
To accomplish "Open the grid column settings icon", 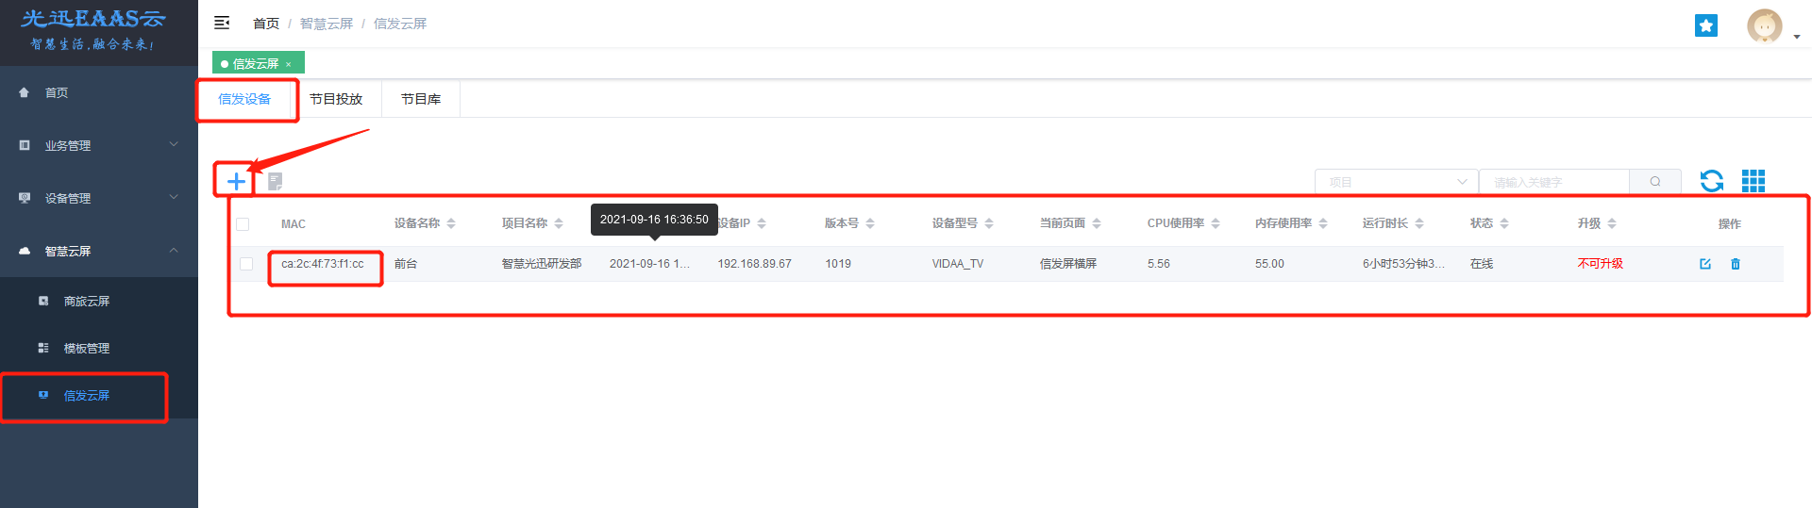I will coord(1753,181).
